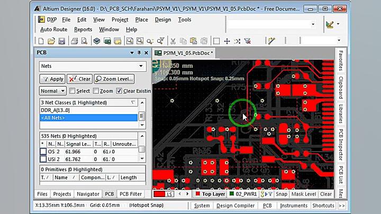Open the empty toolbar combo box dropdown
The width and height of the screenshot is (381, 214).
tap(313, 24)
